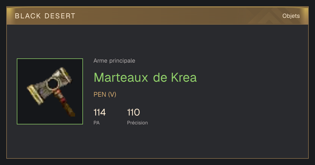Click the golden hammer face on the left end
The height and width of the screenshot is (165, 315).
point(35,95)
